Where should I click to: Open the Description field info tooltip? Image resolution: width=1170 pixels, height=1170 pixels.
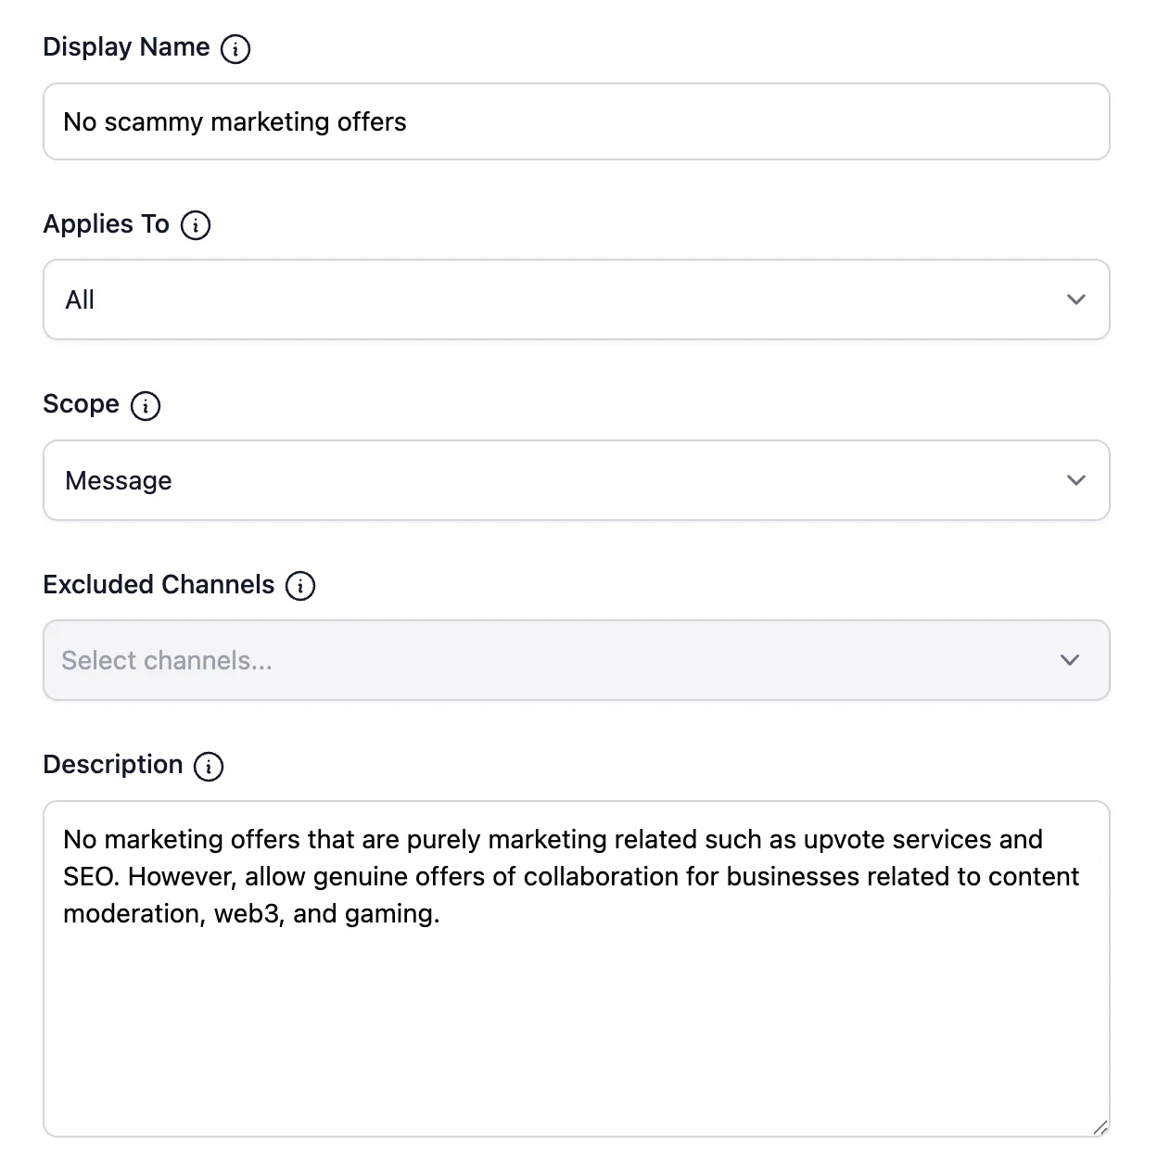[210, 767]
